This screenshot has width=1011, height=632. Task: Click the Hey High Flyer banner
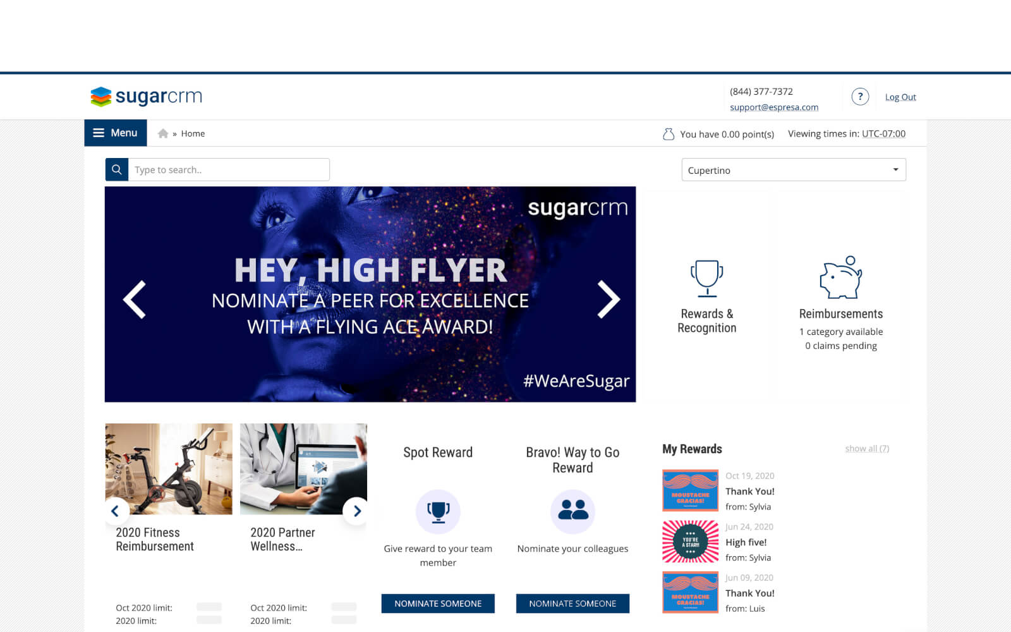pyautogui.click(x=370, y=294)
